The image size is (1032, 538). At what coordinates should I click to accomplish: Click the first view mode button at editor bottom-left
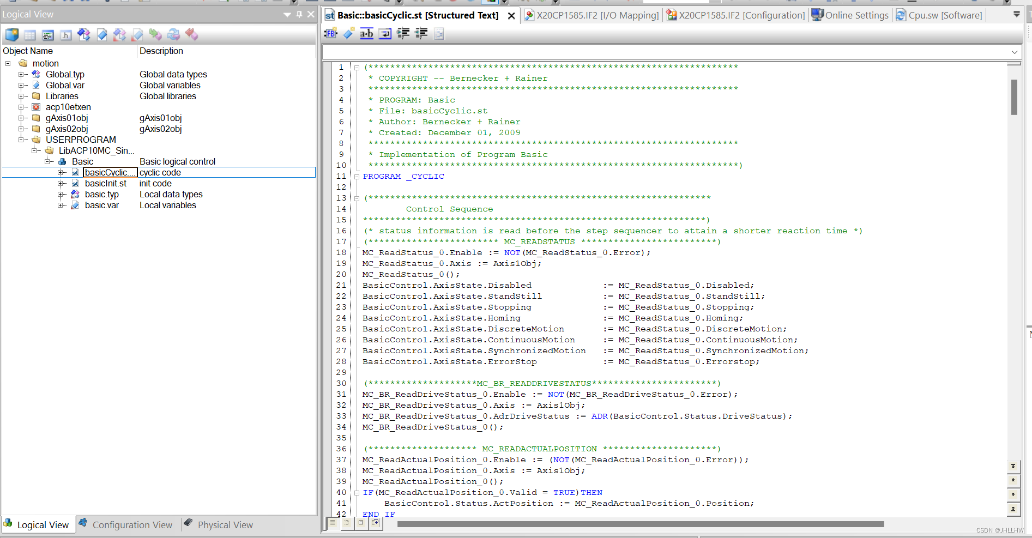[x=333, y=523]
